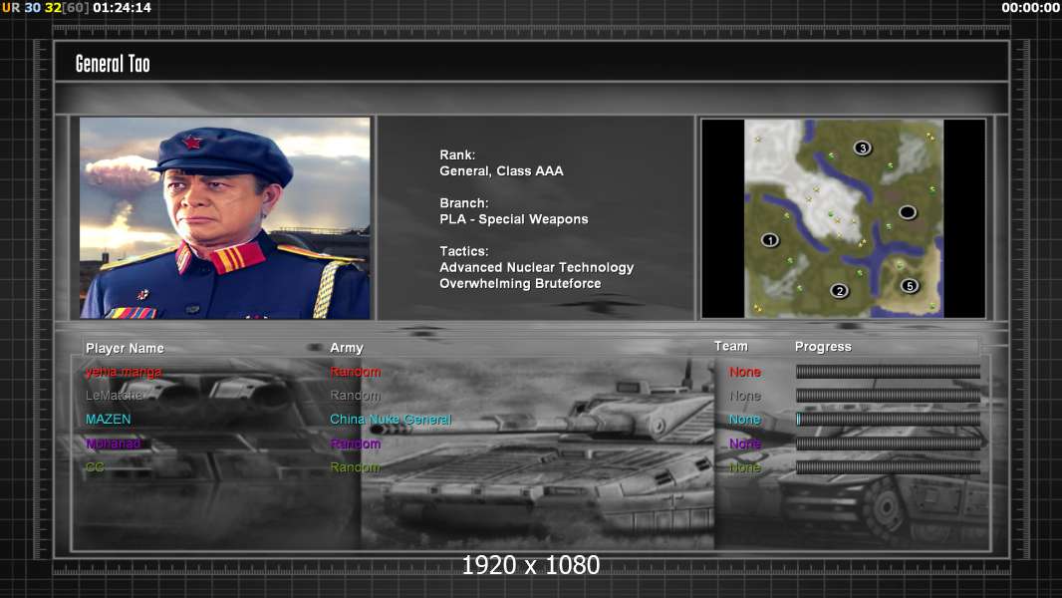The width and height of the screenshot is (1062, 598).
Task: Click start position marker 1 on minimap
Action: (769, 240)
